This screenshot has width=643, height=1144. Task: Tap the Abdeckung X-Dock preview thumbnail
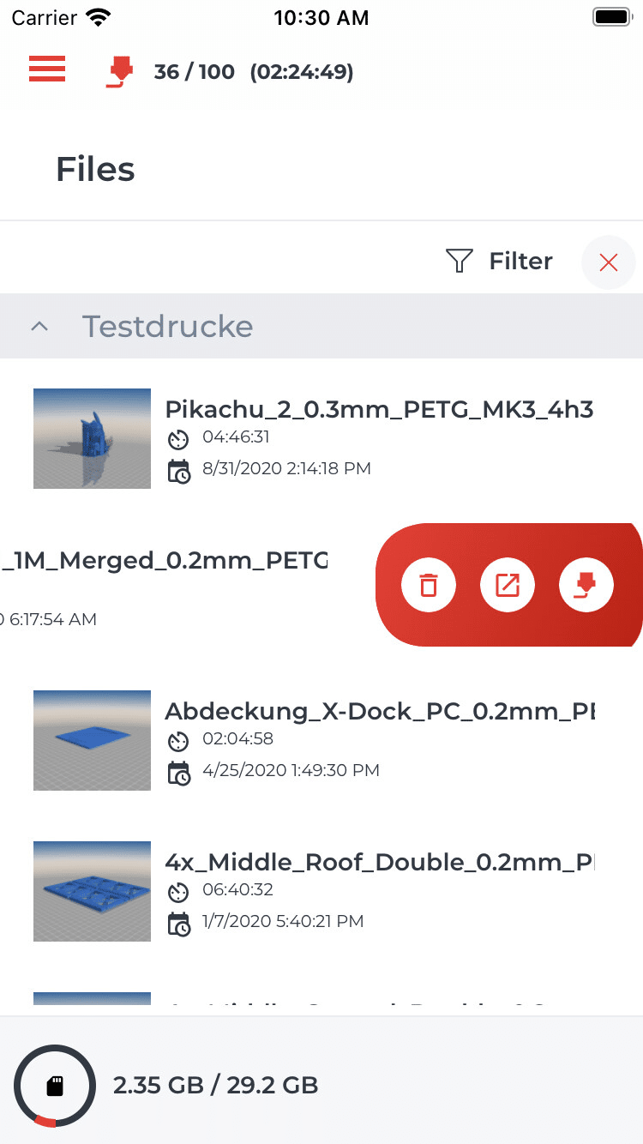92,740
